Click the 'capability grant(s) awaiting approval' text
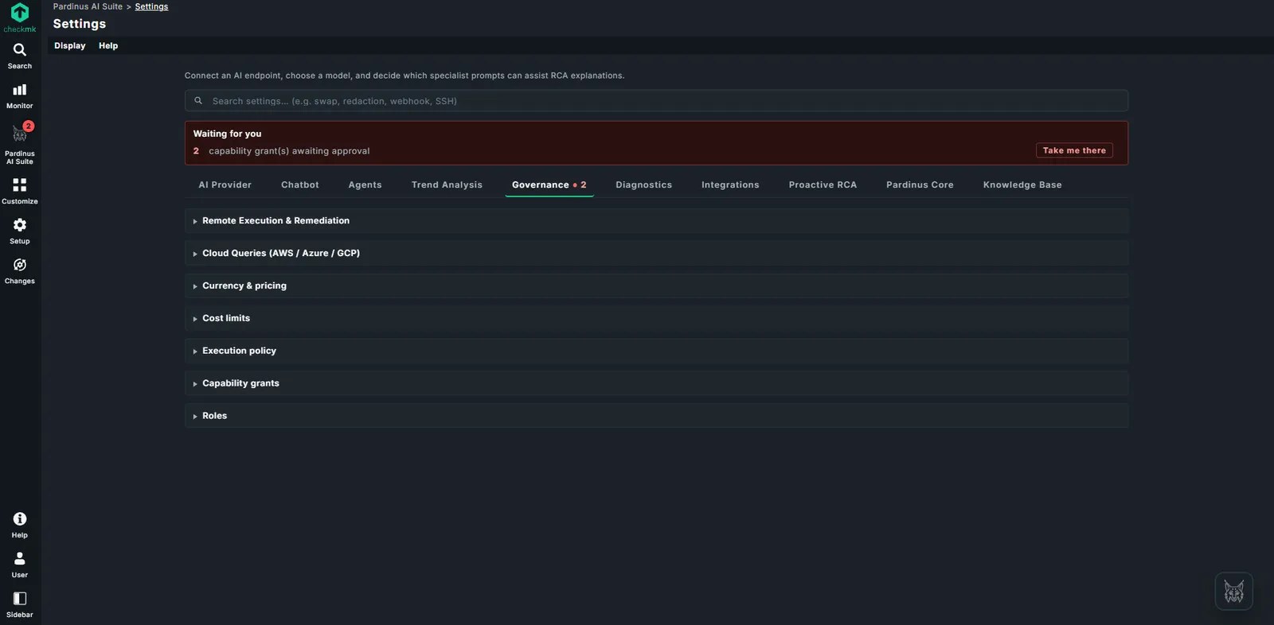This screenshot has height=625, width=1274. click(289, 151)
